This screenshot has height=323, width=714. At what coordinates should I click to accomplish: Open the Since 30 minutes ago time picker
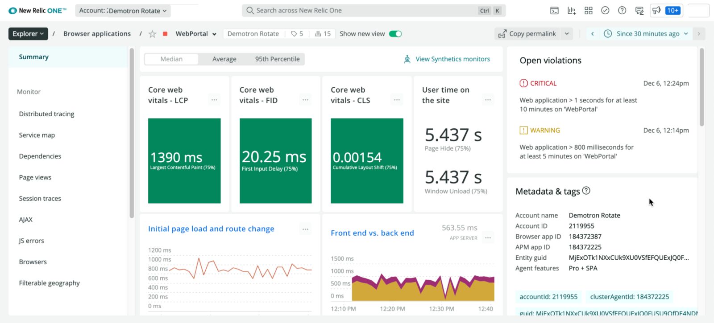click(646, 34)
